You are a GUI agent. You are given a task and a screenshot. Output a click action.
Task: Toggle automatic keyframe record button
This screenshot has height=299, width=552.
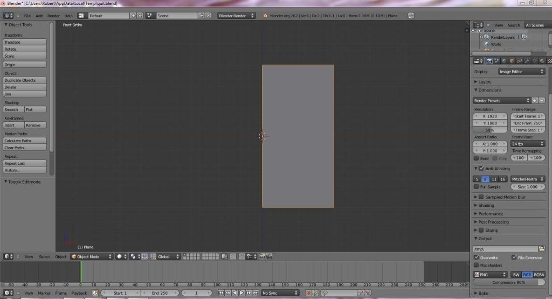click(x=308, y=293)
